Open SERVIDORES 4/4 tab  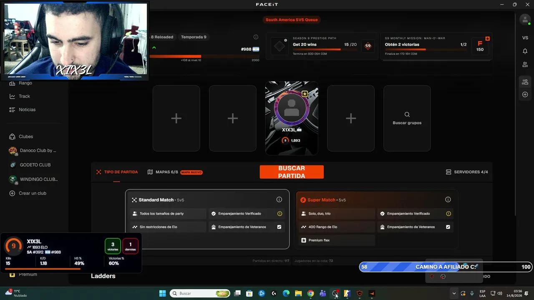point(467,172)
